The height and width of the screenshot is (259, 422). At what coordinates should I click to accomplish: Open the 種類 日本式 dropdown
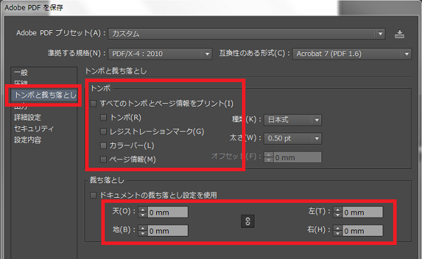pyautogui.click(x=293, y=120)
